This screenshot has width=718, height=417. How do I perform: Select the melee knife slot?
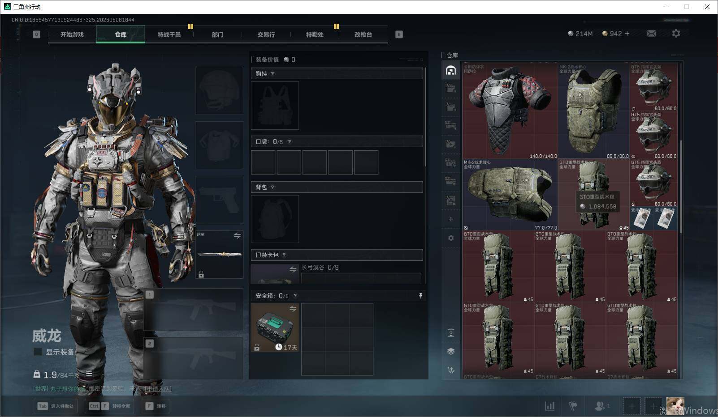(219, 254)
